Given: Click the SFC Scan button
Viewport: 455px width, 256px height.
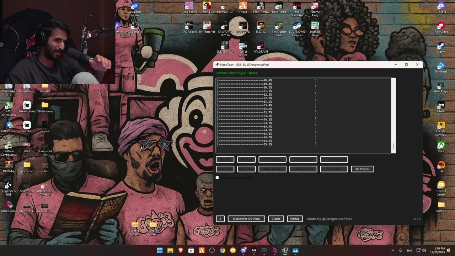Looking at the screenshot, I should (246, 160).
